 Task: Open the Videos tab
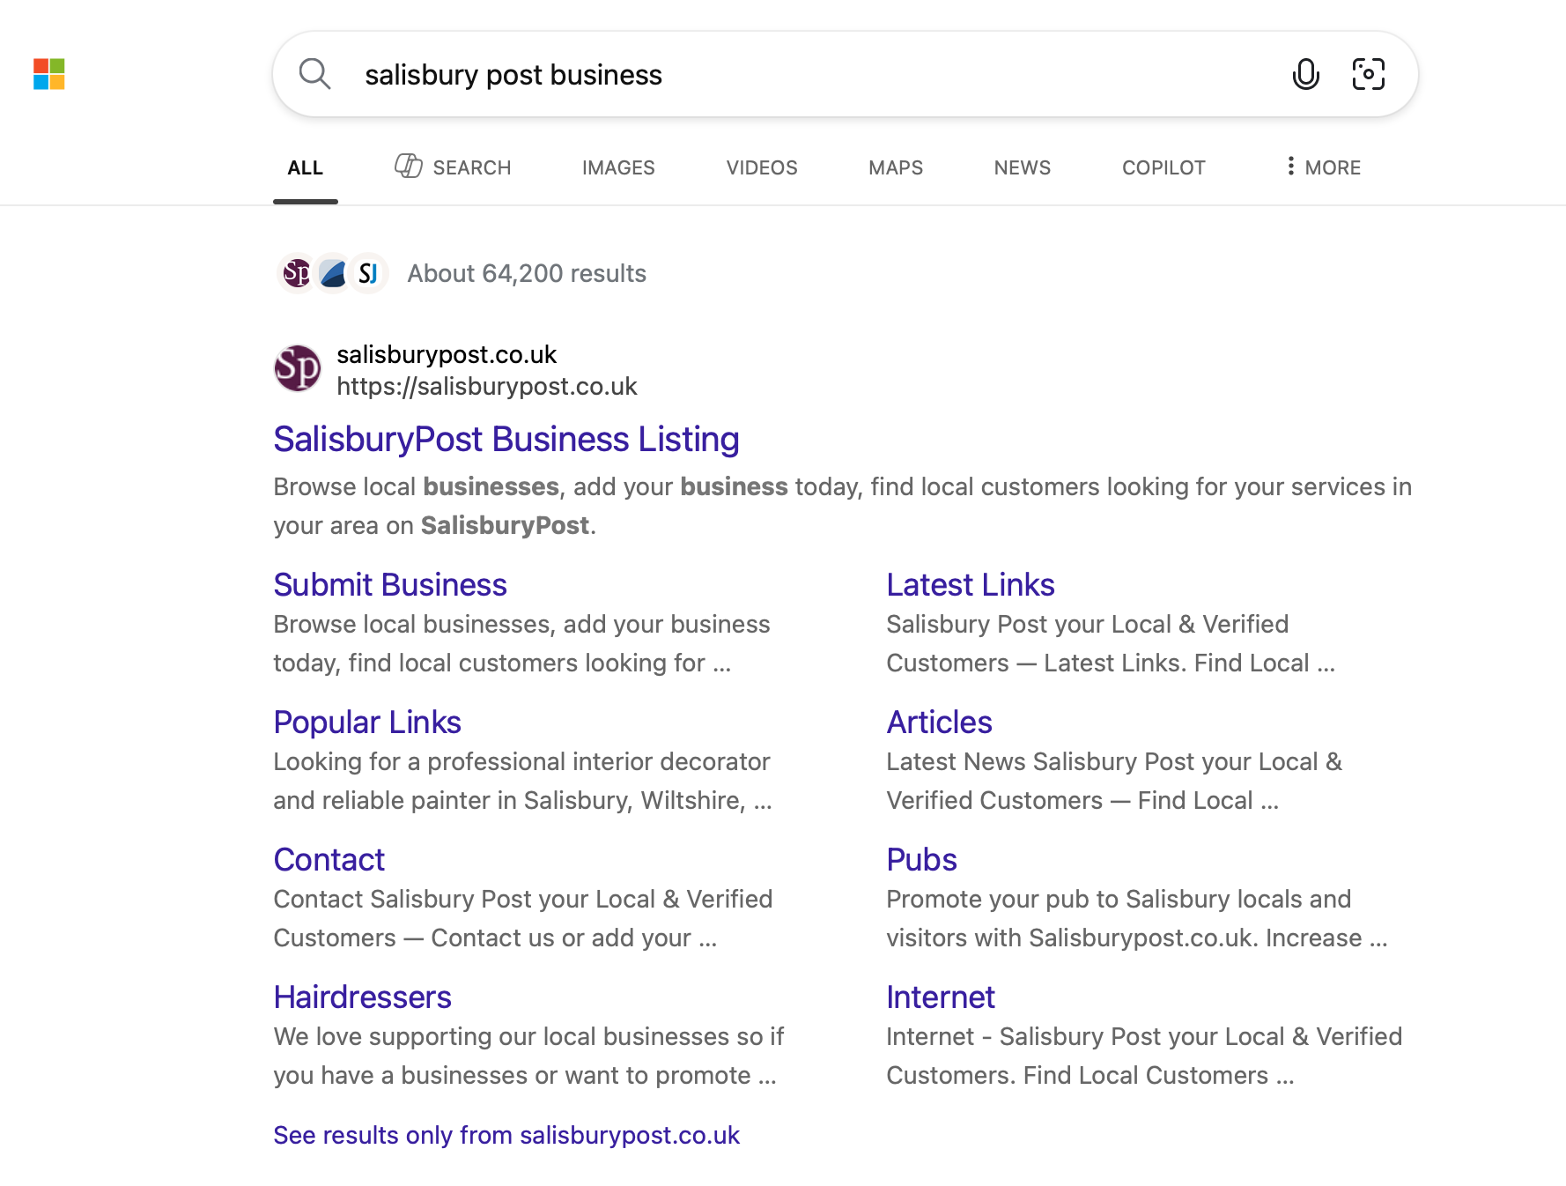click(x=761, y=167)
